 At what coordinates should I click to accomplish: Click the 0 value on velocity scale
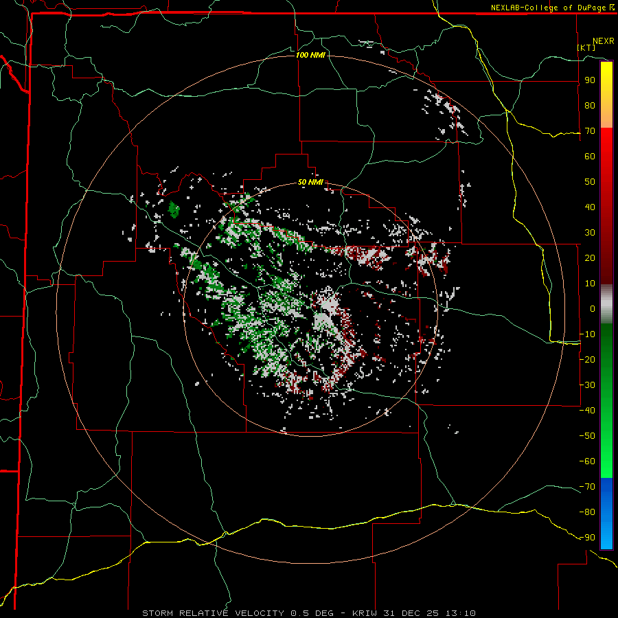(x=593, y=308)
